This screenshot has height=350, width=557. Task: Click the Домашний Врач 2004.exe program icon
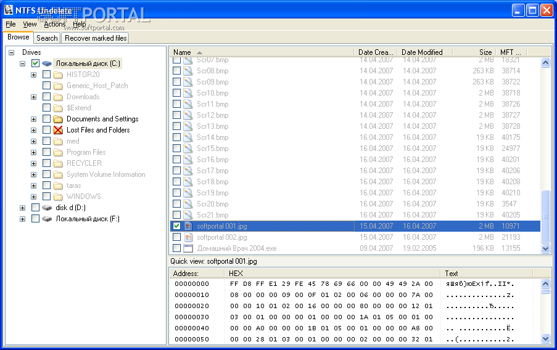(x=188, y=248)
